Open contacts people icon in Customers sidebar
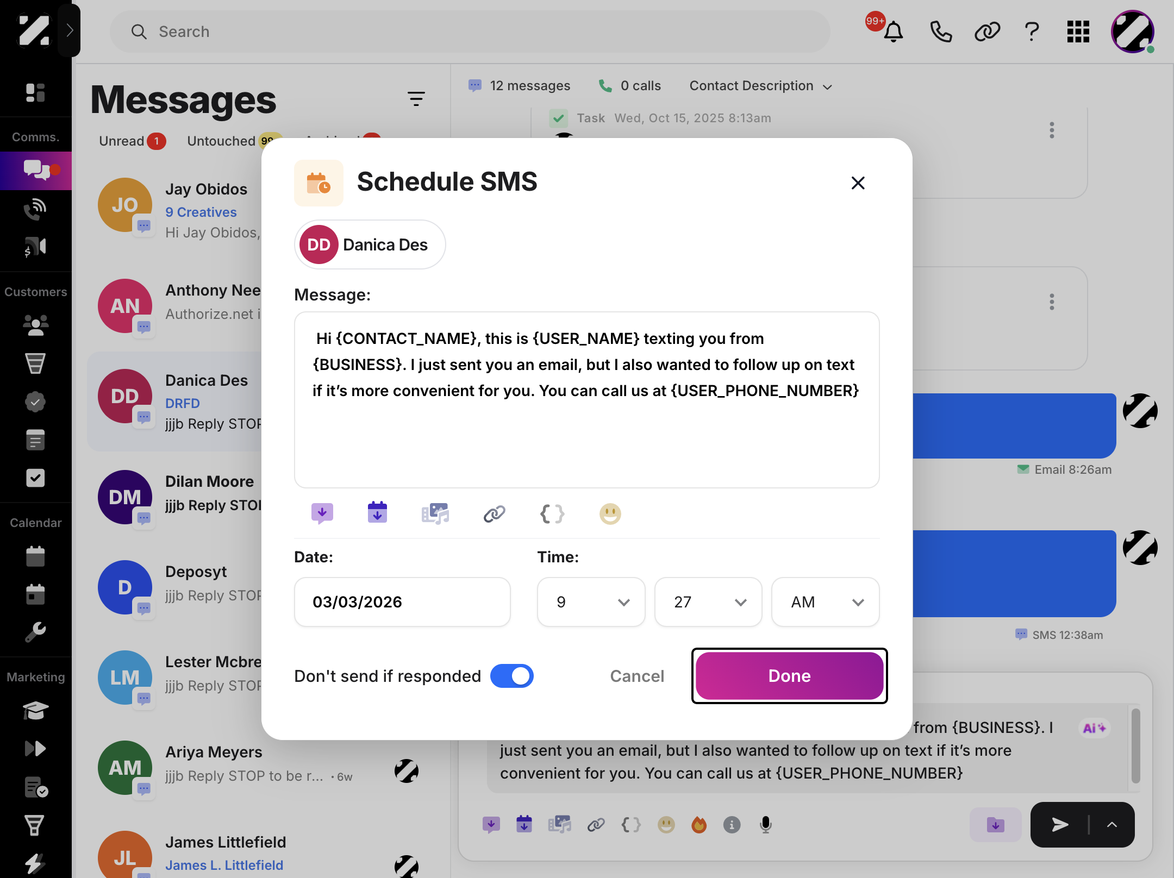The image size is (1174, 878). (x=35, y=325)
